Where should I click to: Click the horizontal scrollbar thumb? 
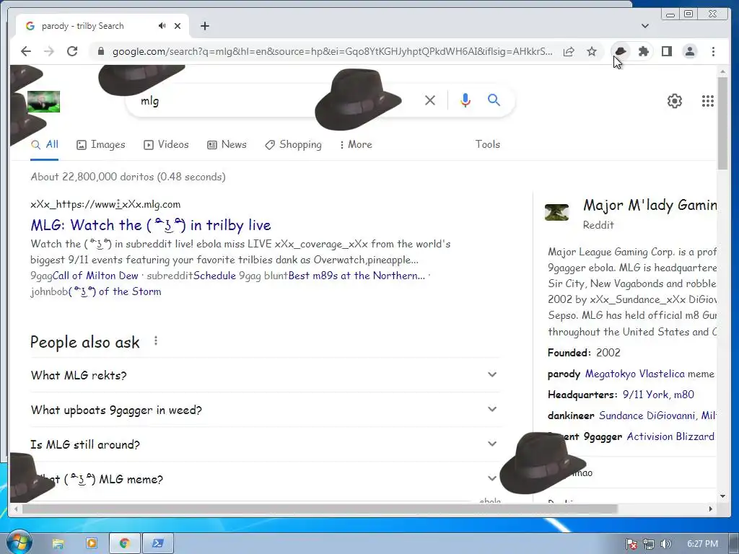point(320,509)
